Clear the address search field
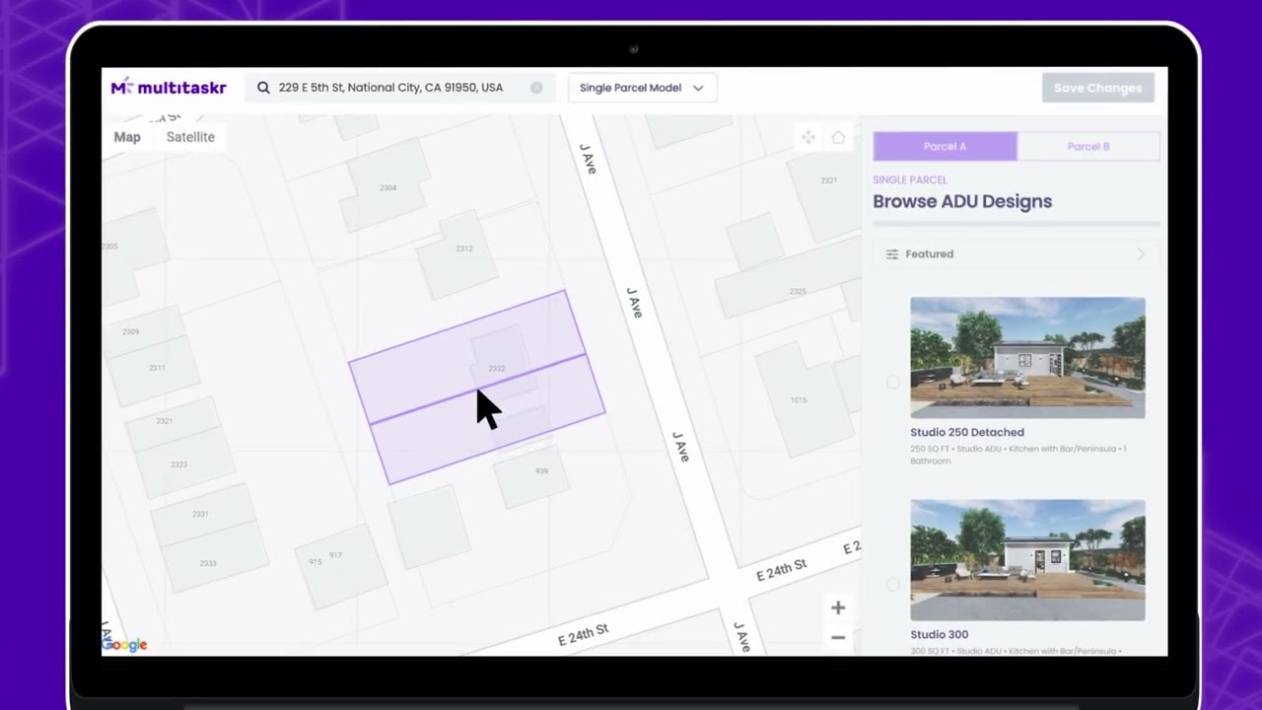Viewport: 1262px width, 710px height. point(536,88)
